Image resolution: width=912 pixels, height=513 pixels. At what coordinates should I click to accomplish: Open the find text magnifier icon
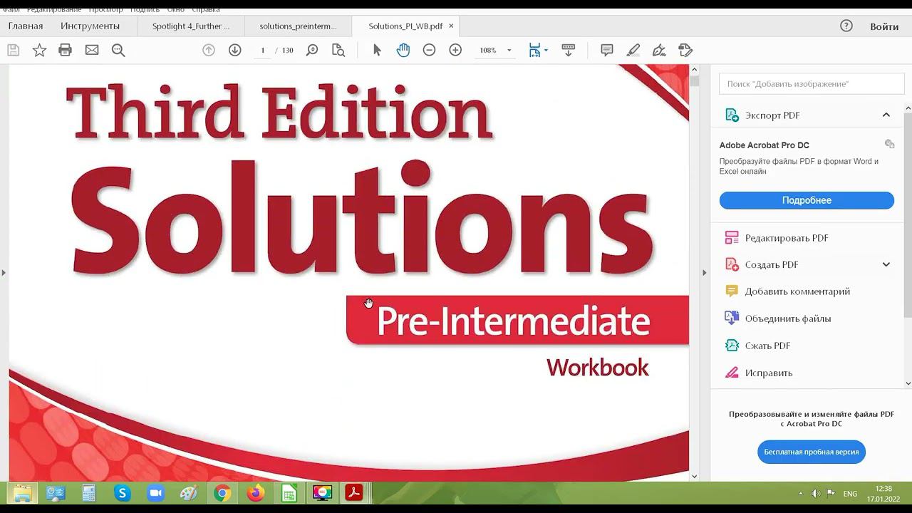pos(118,50)
